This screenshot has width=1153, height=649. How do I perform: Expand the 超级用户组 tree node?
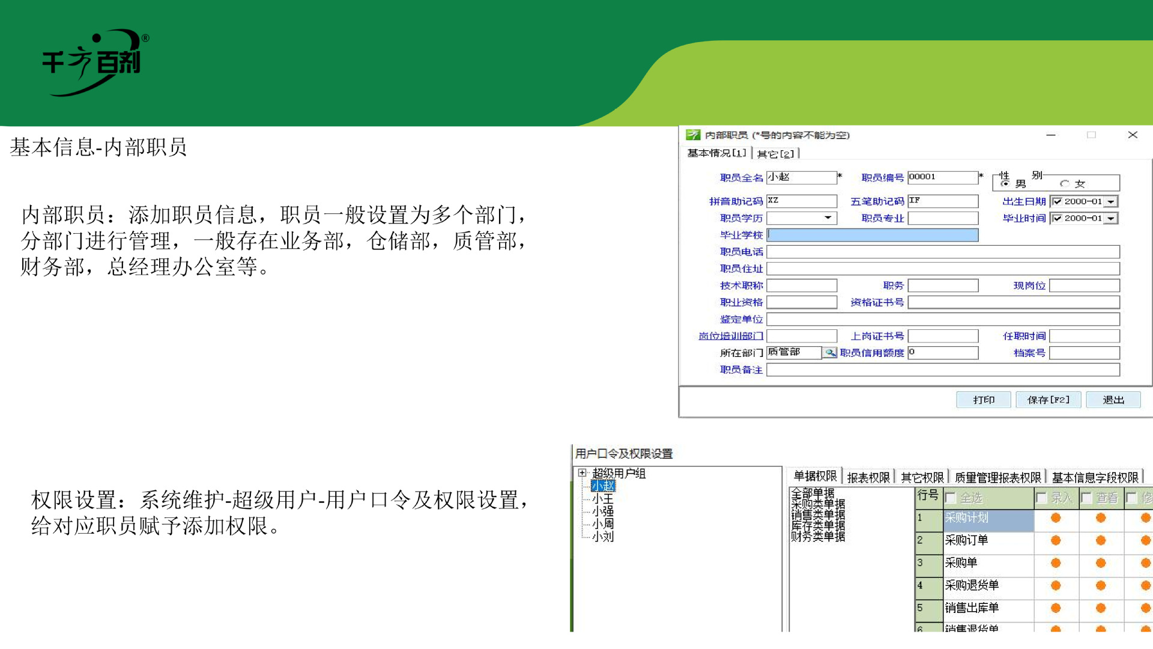582,473
